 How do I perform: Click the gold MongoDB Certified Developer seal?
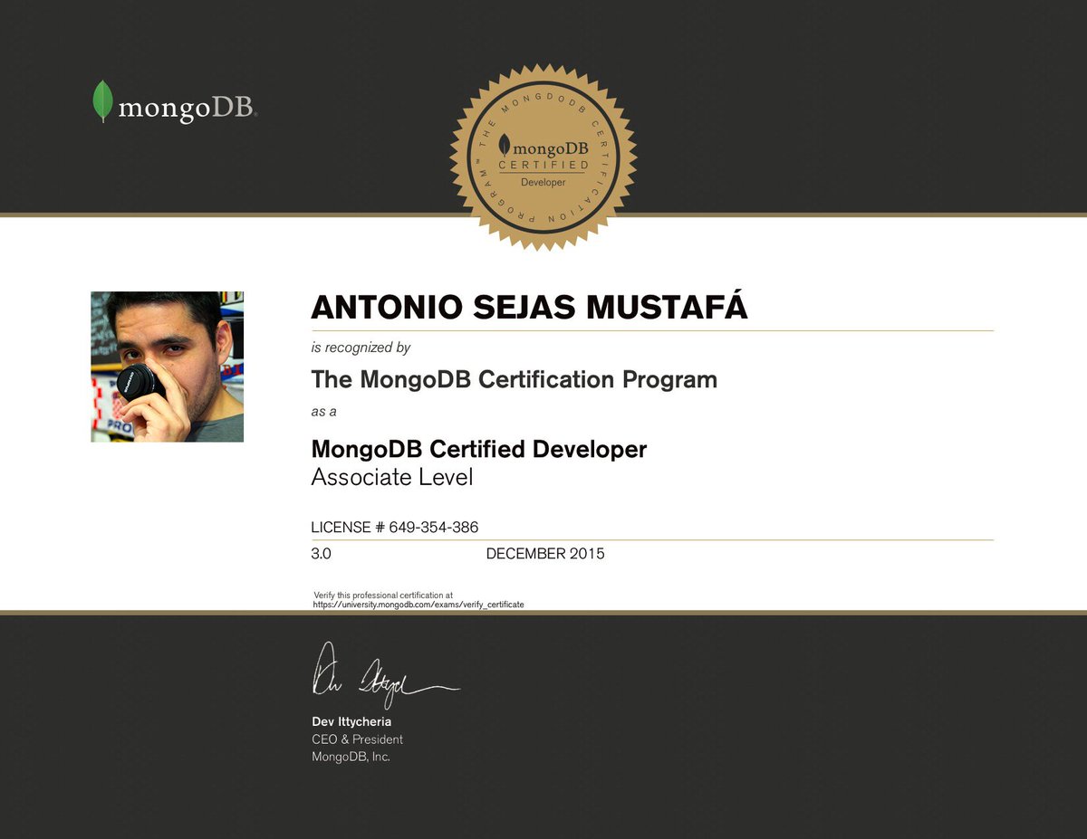click(x=543, y=157)
